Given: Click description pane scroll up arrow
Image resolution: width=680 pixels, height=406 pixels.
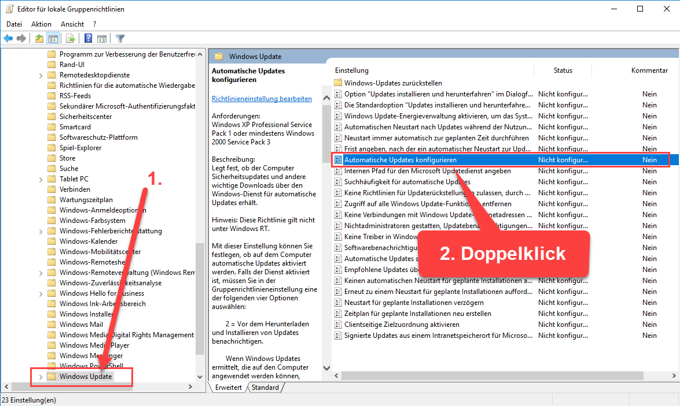Looking at the screenshot, I should (326, 98).
